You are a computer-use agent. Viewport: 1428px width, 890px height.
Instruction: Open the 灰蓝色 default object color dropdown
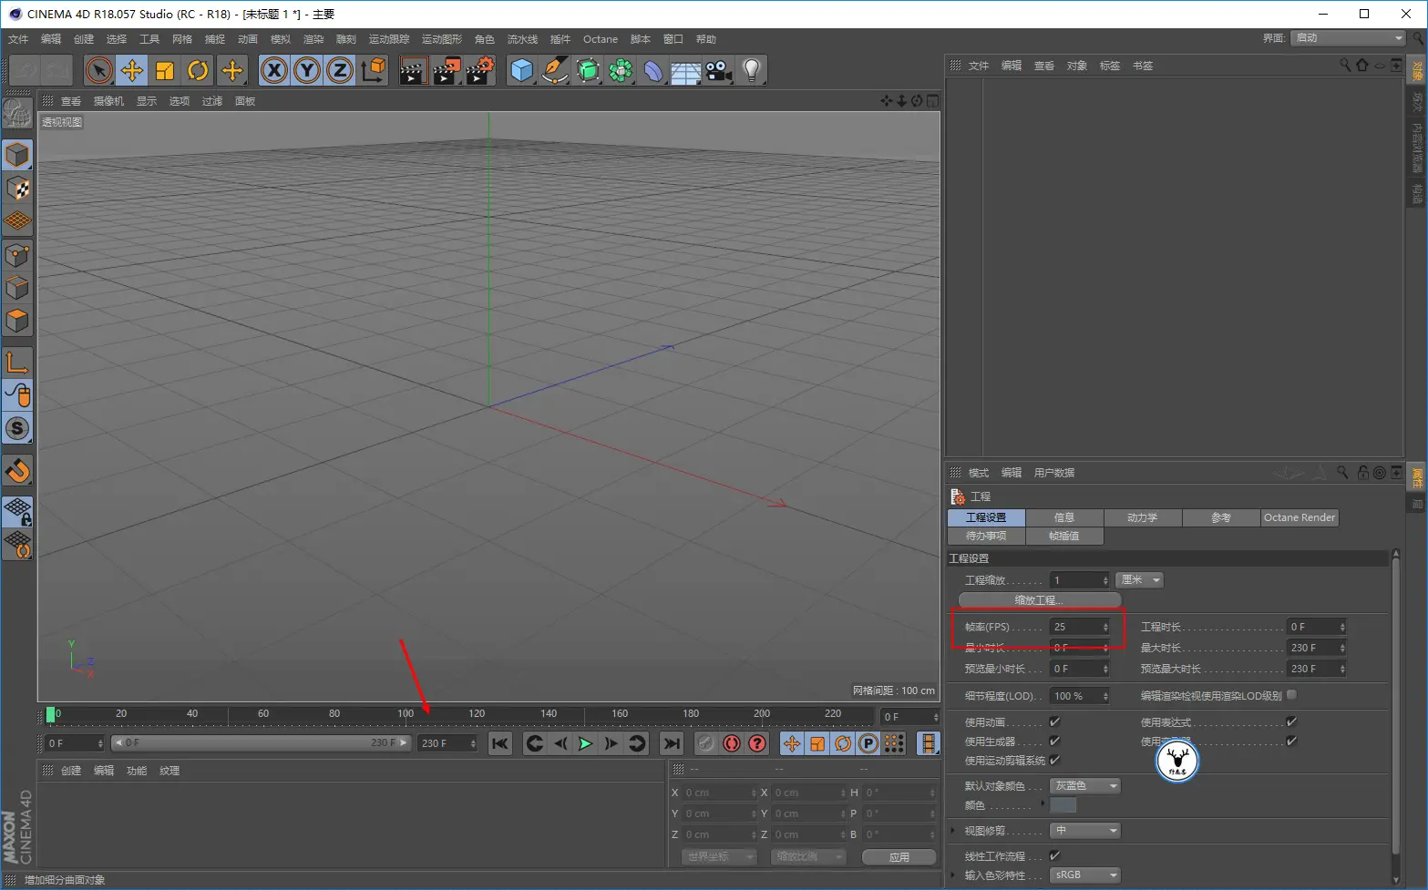[1084, 786]
